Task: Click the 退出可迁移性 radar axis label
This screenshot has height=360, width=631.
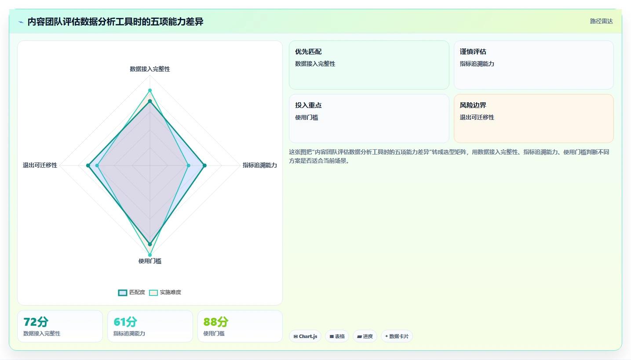Action: point(40,165)
